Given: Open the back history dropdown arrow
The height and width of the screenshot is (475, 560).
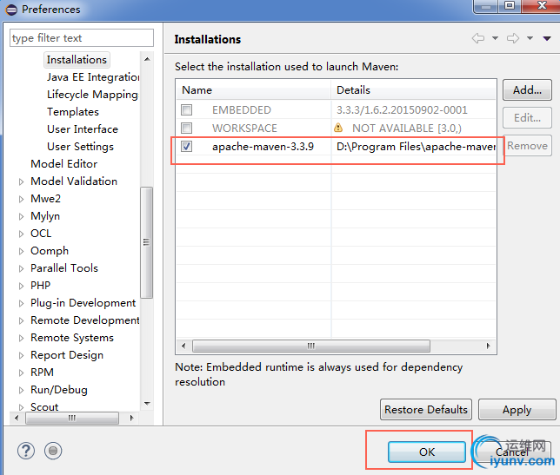Looking at the screenshot, I should 495,38.
